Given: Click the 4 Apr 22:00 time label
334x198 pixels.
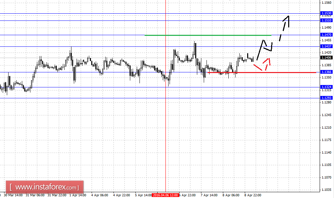Looking at the screenshot, I should click(121, 195).
